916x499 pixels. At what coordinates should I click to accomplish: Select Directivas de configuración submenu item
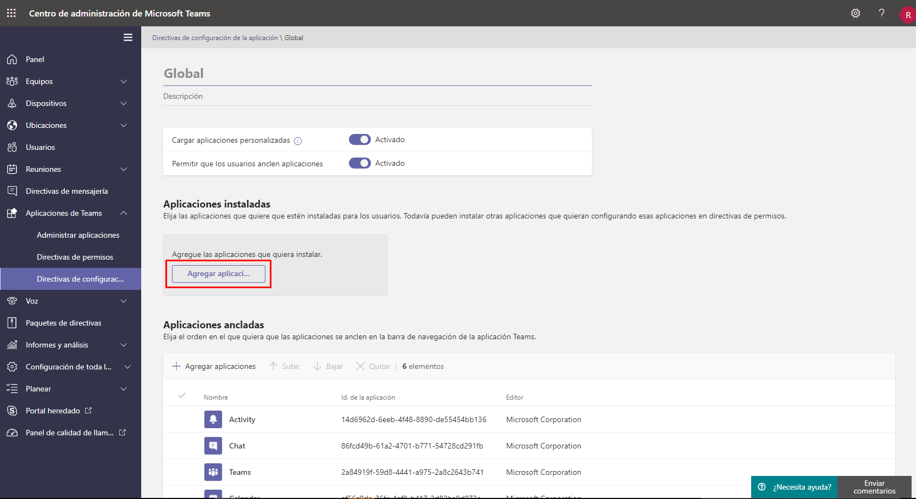point(70,279)
